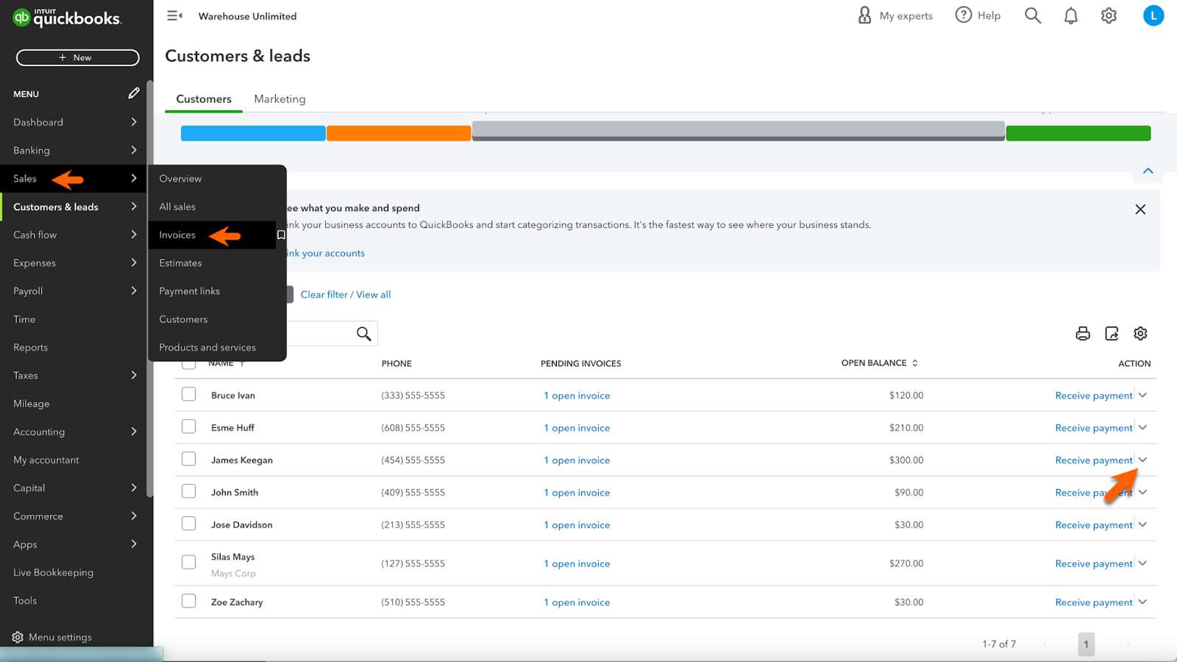Sort by Open Balance column arrows
Screen dimensions: 1177x662
(915, 363)
